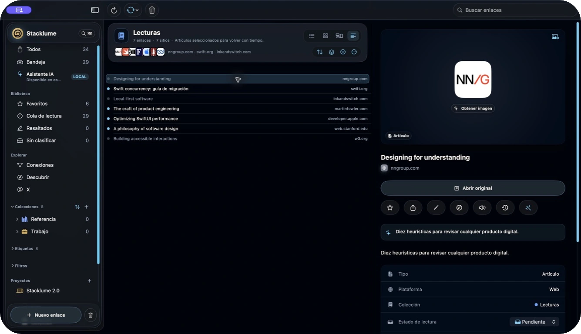The height and width of the screenshot is (334, 581).
Task: Toggle the sidebar panel icon
Action: click(x=95, y=10)
